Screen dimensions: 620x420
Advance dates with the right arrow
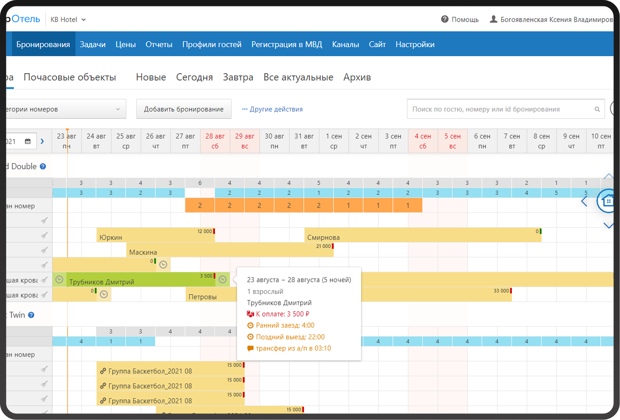click(x=42, y=141)
